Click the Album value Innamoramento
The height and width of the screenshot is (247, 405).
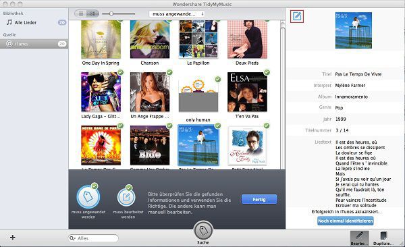pos(351,97)
